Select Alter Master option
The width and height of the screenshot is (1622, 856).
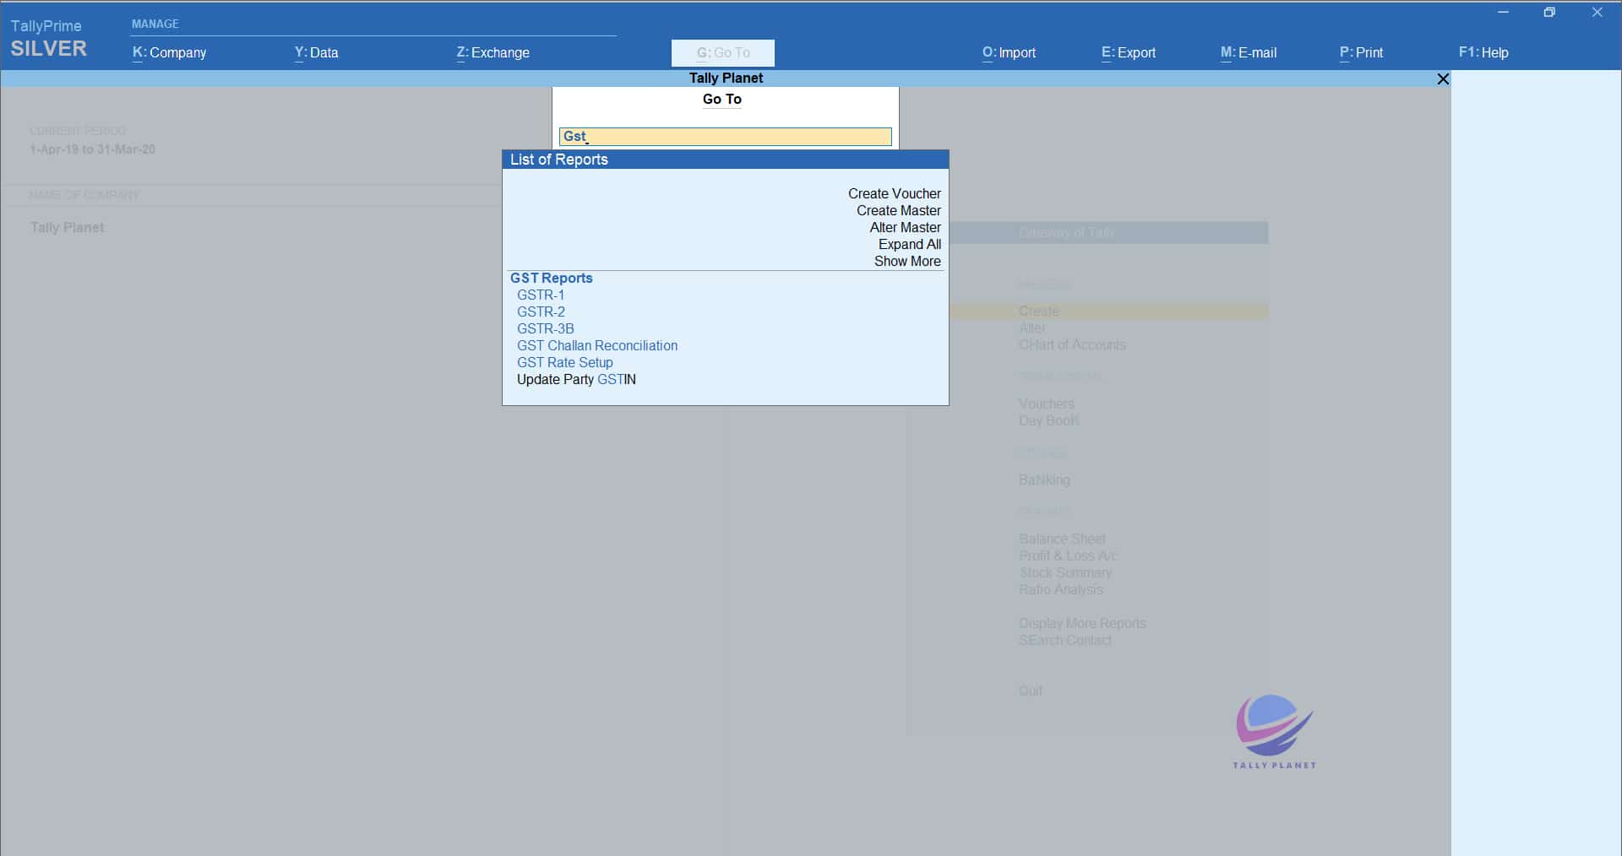coord(904,227)
